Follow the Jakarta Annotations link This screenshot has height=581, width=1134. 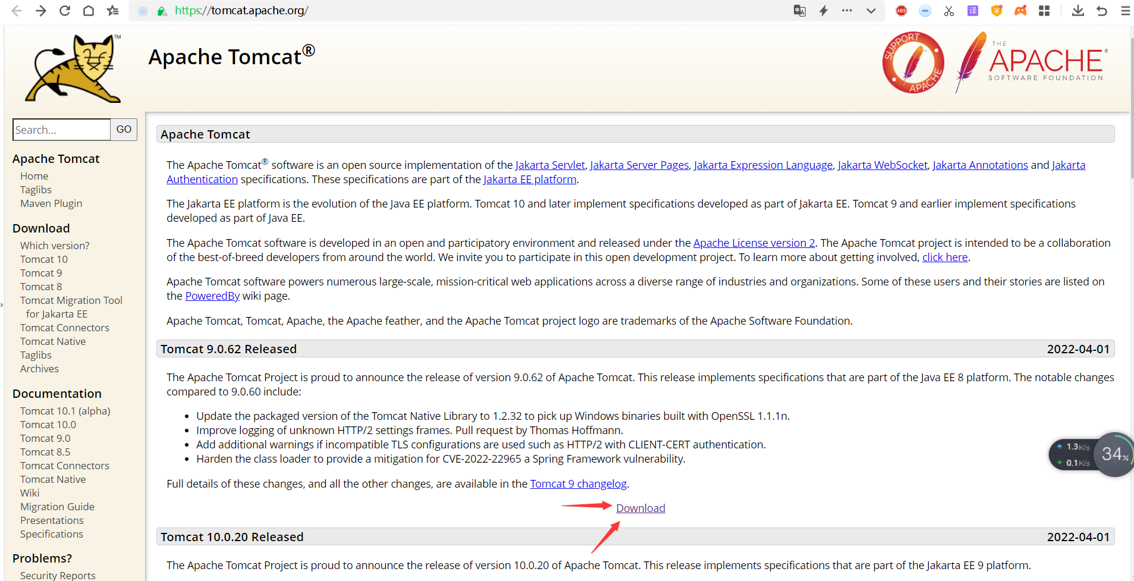point(981,165)
